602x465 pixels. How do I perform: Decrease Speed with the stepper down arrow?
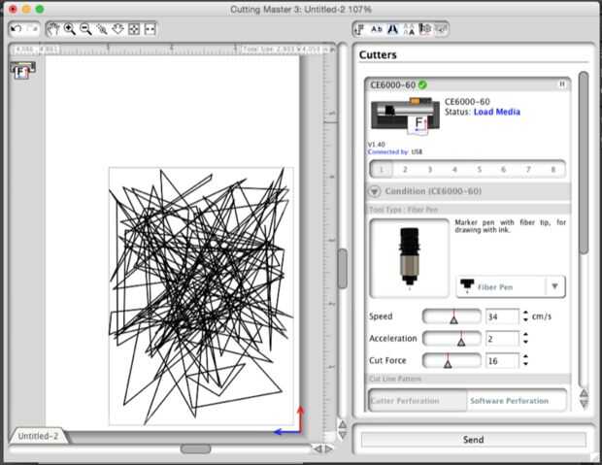[525, 319]
